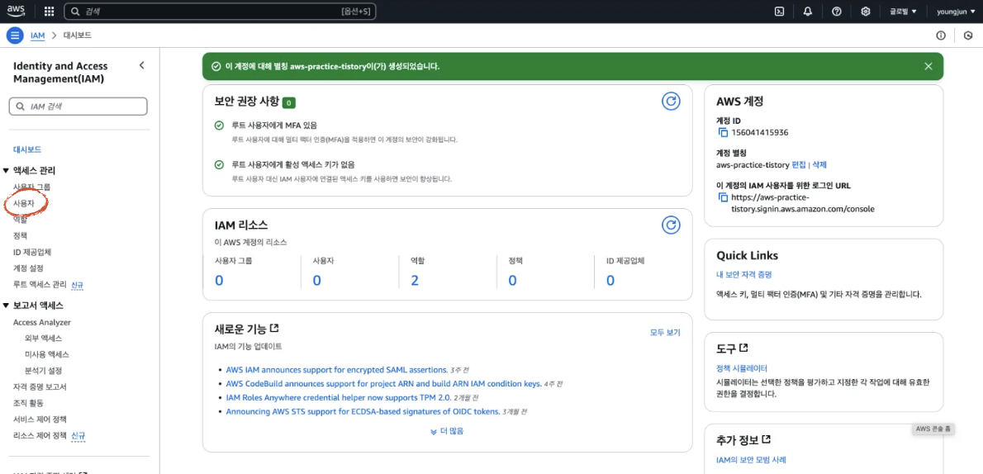Collapse the IAM sidebar with the chevron
The height and width of the screenshot is (474, 983).
pos(142,65)
